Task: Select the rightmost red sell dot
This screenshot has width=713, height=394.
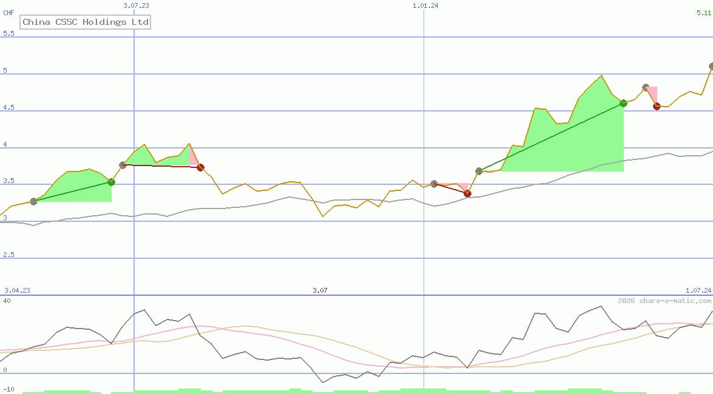Action: [656, 106]
